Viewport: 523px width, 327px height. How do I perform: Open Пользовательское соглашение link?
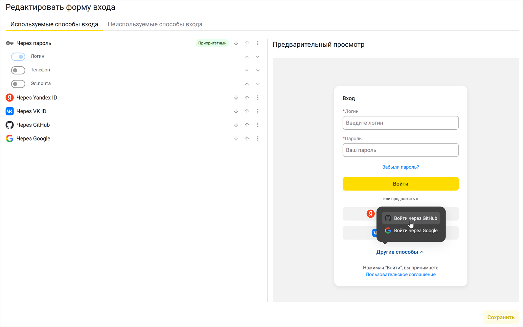click(x=401, y=275)
